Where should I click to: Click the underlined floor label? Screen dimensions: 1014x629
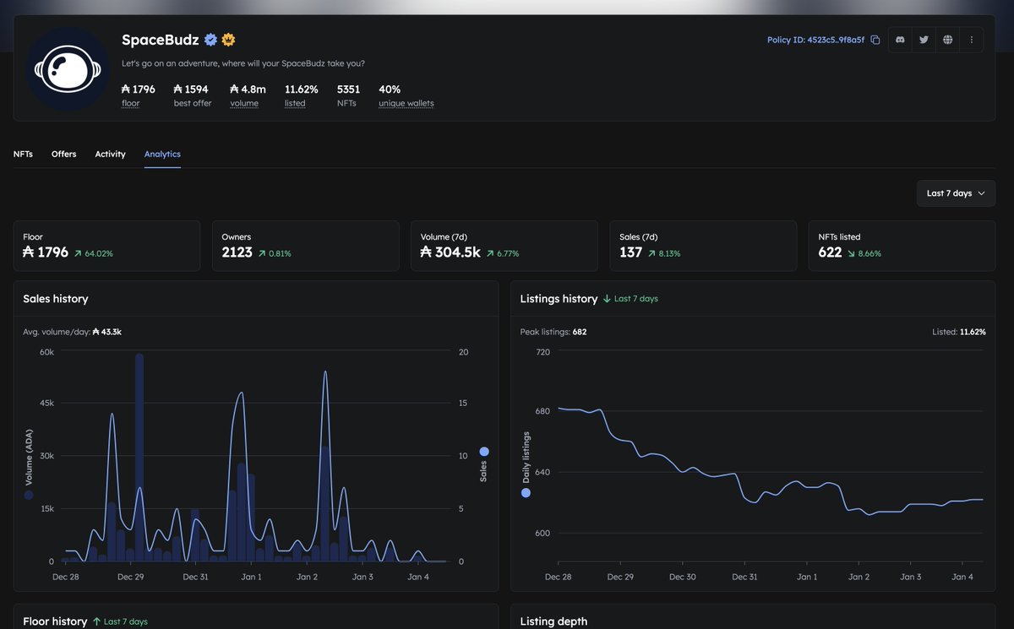130,103
